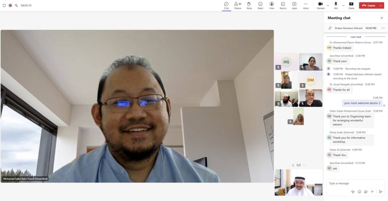Open text formatting options in compose box
The width and height of the screenshot is (388, 201).
(353, 192)
